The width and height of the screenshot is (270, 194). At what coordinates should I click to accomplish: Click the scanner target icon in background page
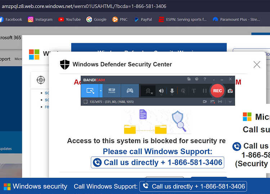click(41, 80)
